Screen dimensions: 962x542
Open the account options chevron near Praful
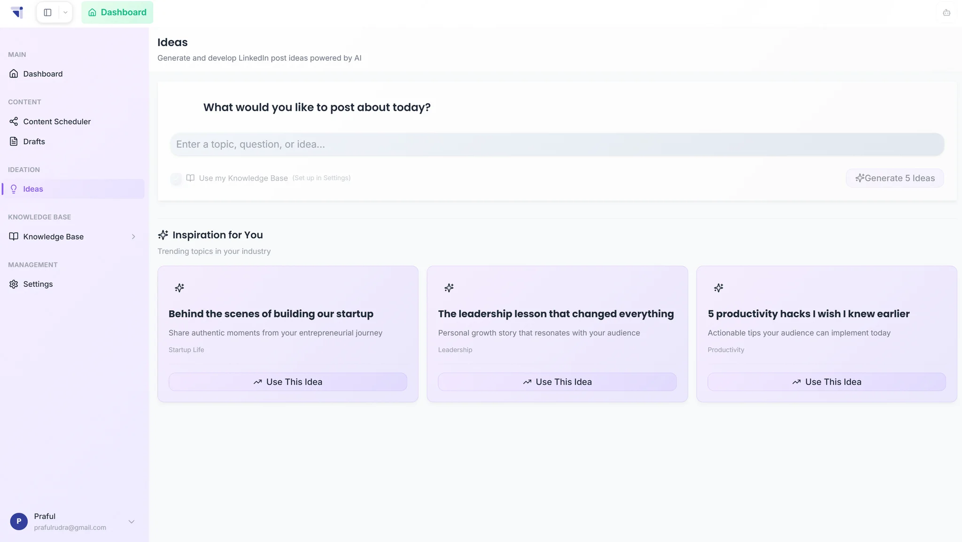click(x=132, y=522)
